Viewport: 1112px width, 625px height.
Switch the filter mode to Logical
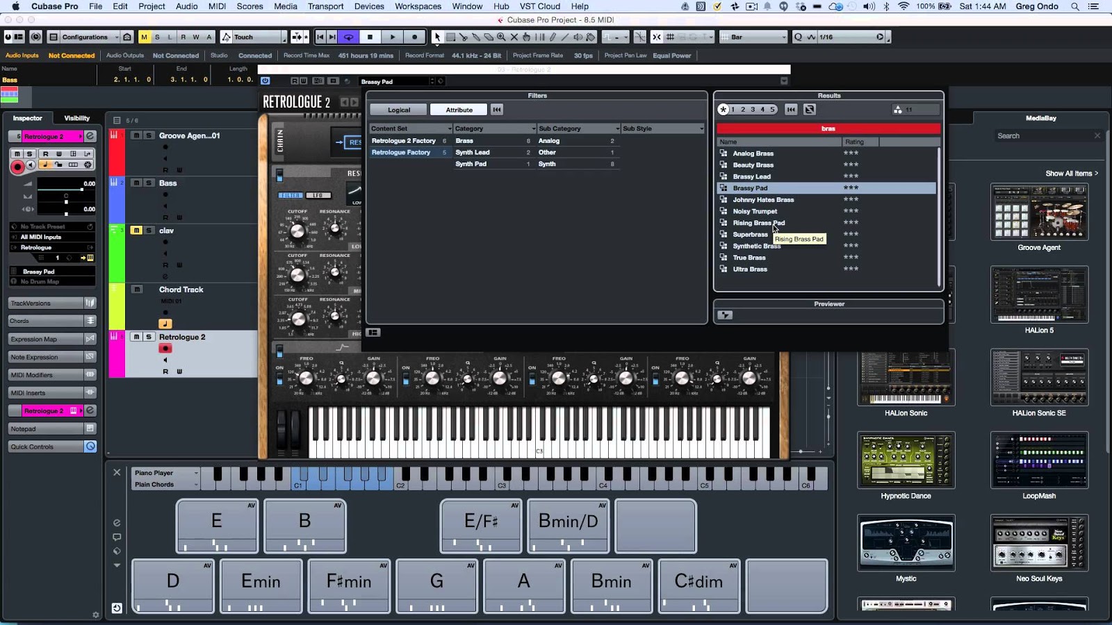(398, 109)
